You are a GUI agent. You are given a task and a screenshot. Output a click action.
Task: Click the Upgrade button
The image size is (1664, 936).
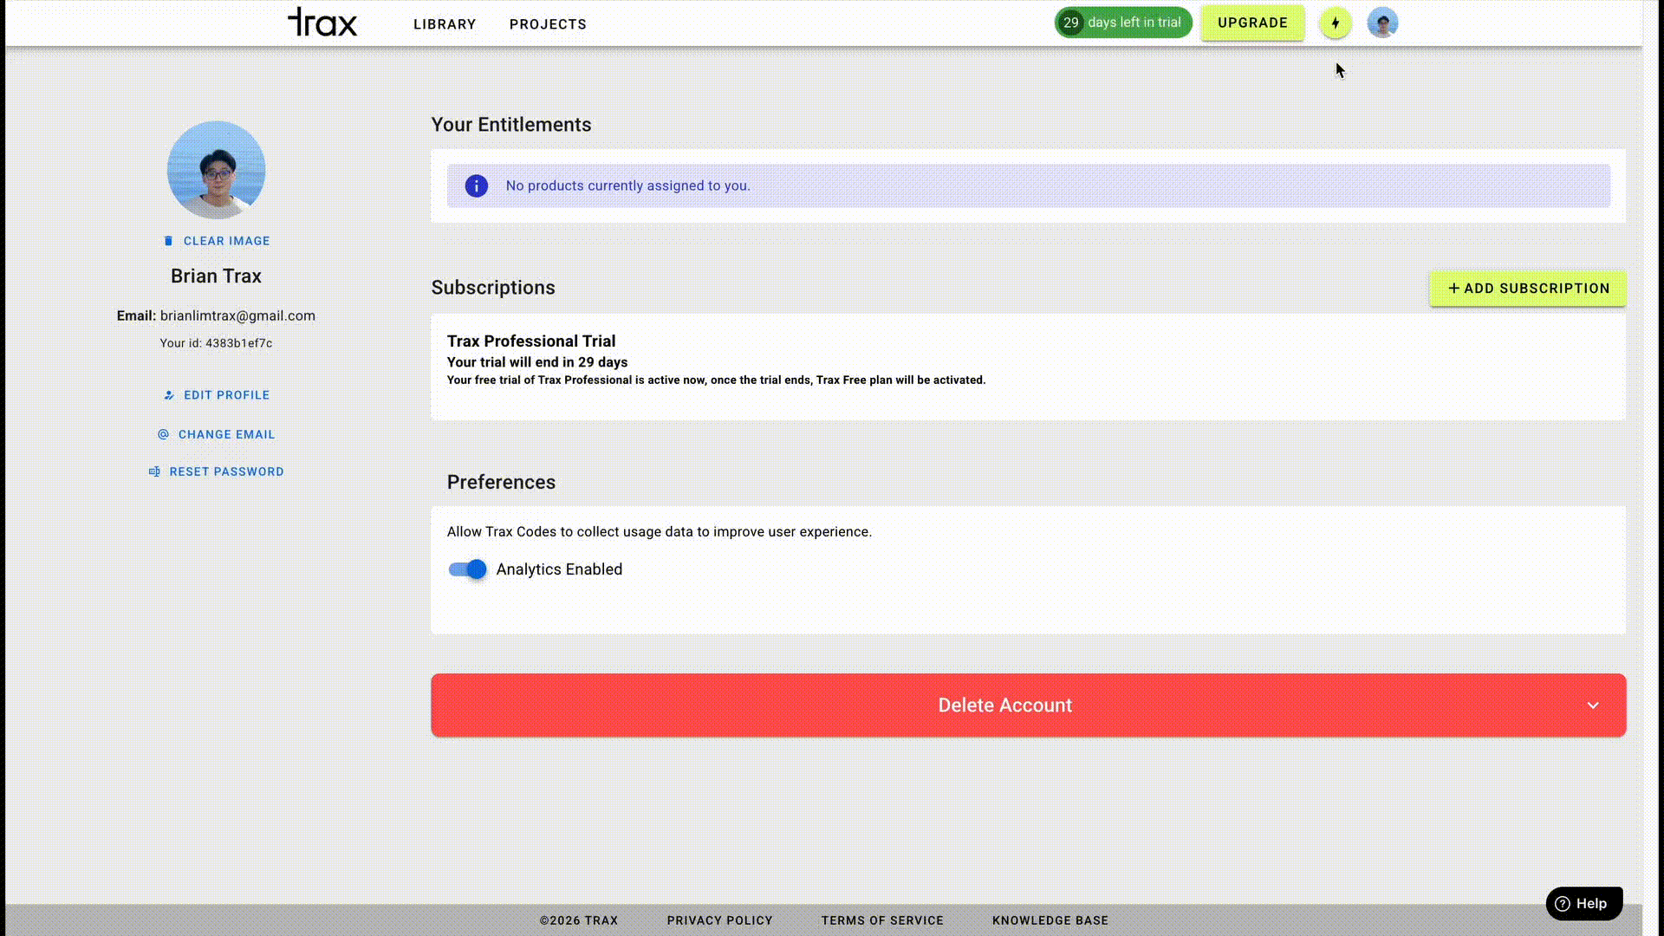[x=1251, y=23]
